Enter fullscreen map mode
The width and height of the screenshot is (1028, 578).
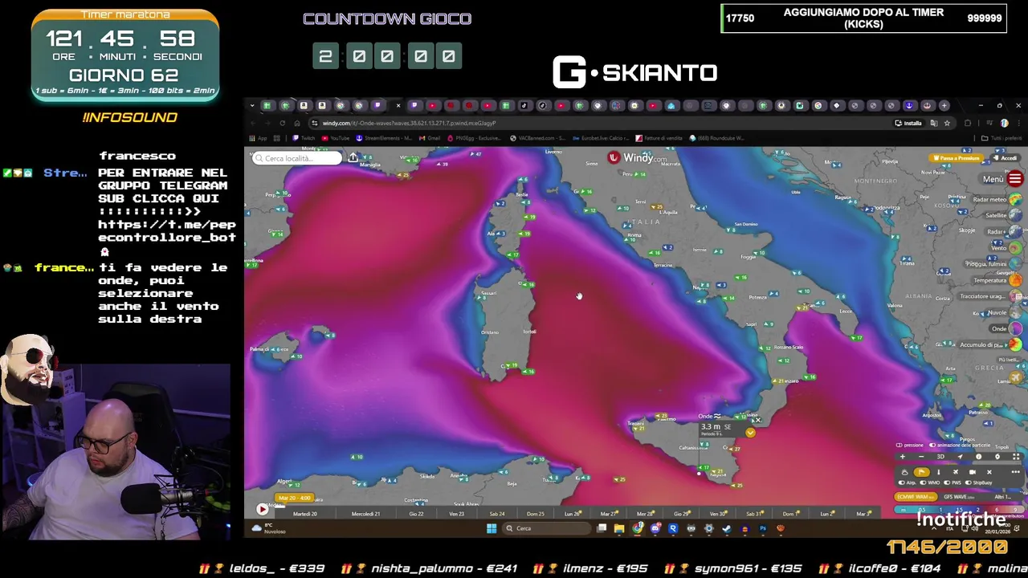(1016, 457)
